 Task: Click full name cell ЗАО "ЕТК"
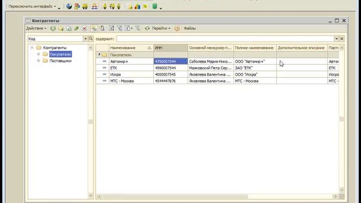pyautogui.click(x=255, y=68)
